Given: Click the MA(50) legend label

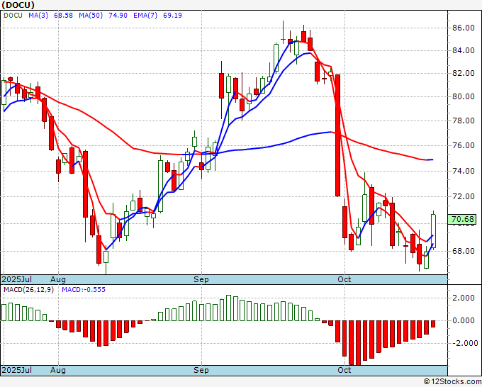Looking at the screenshot, I should [x=91, y=15].
